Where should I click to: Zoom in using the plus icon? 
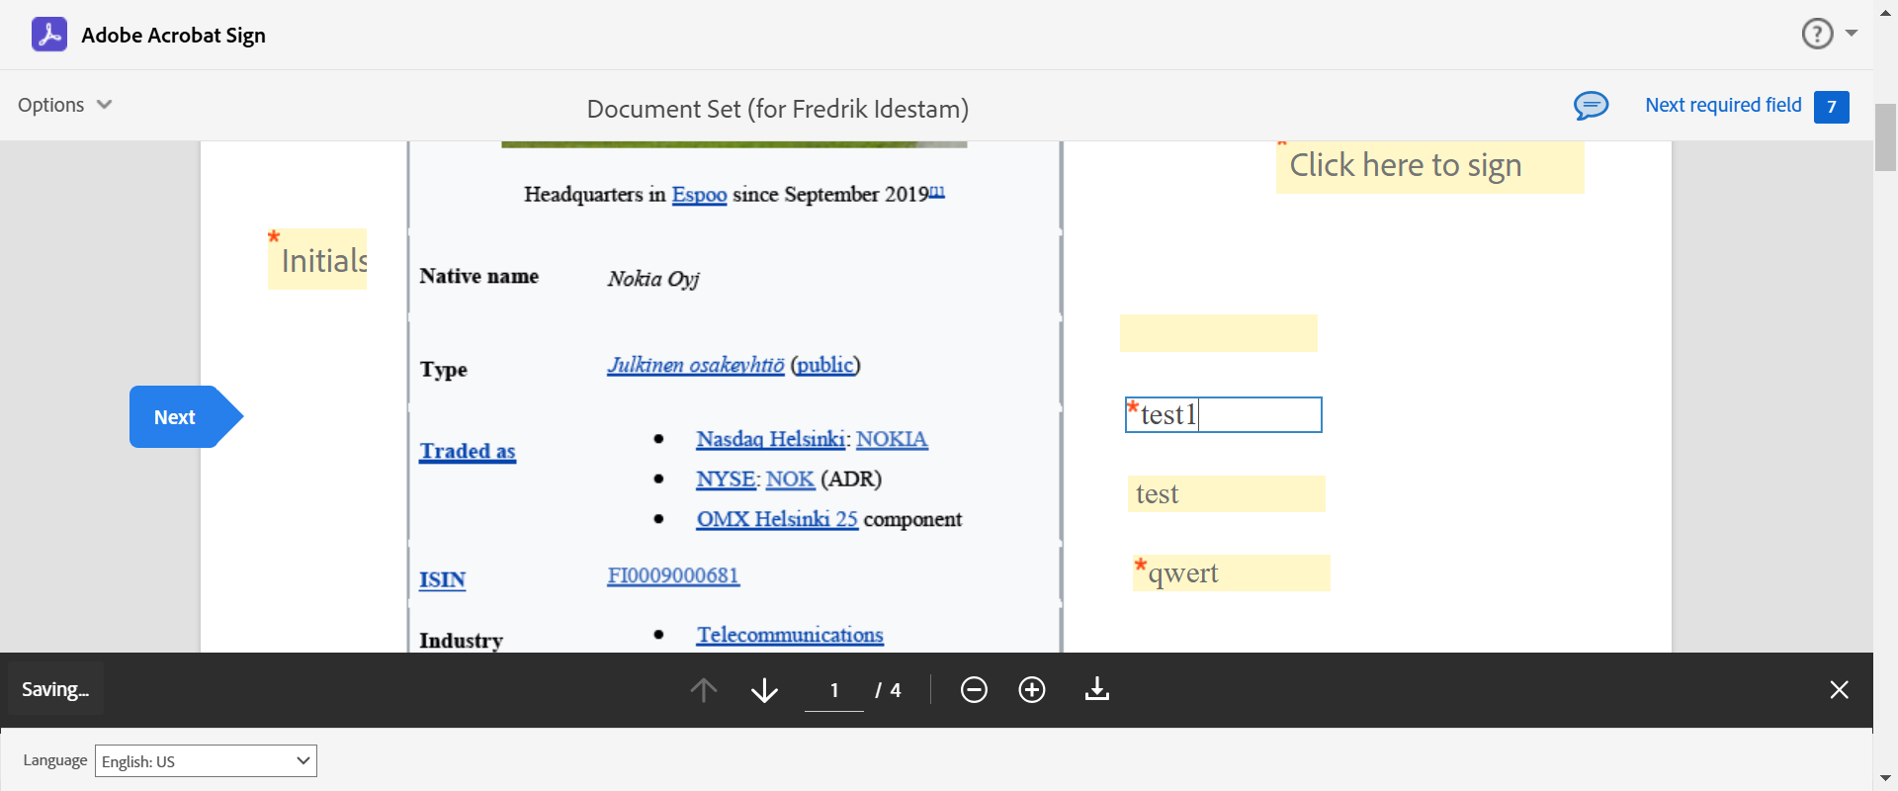[x=1032, y=690]
